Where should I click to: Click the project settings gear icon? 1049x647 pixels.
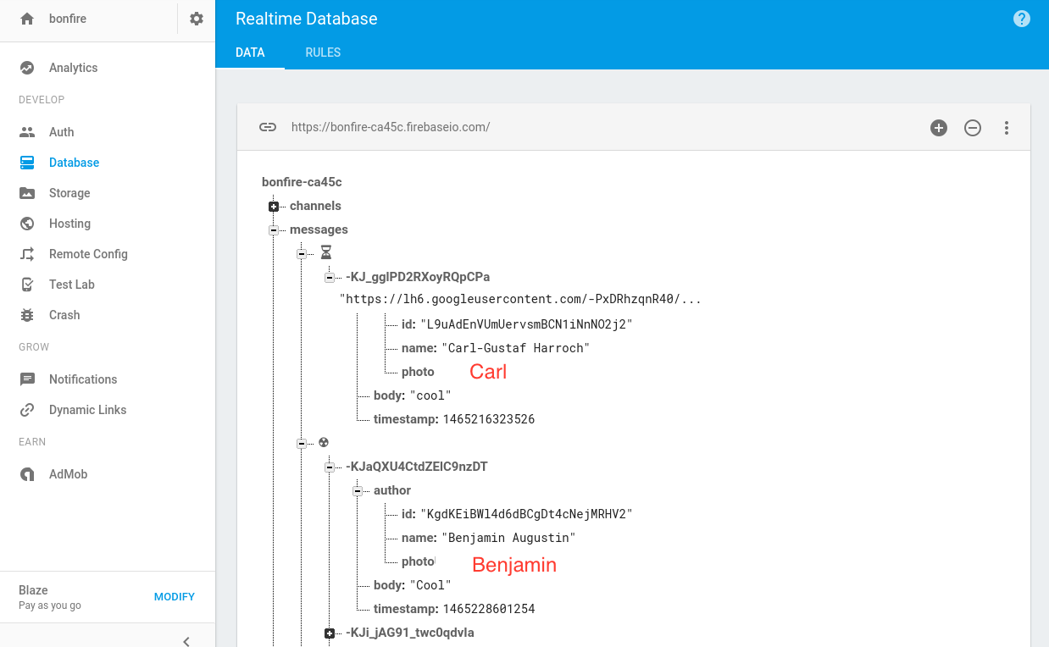point(197,19)
